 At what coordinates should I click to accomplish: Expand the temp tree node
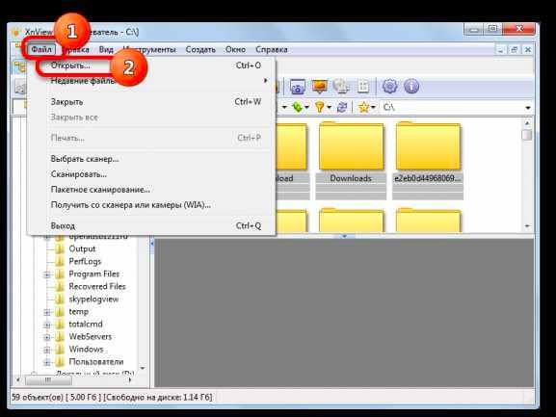[47, 312]
